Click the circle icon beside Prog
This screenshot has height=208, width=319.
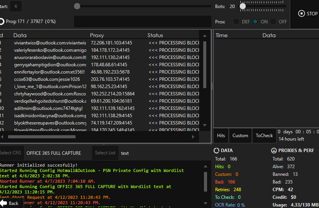2,22
